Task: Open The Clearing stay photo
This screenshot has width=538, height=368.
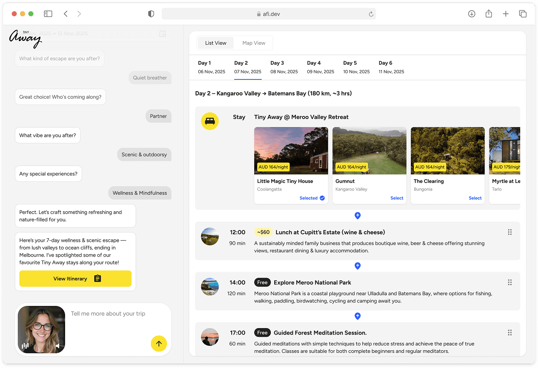Action: tap(448, 151)
